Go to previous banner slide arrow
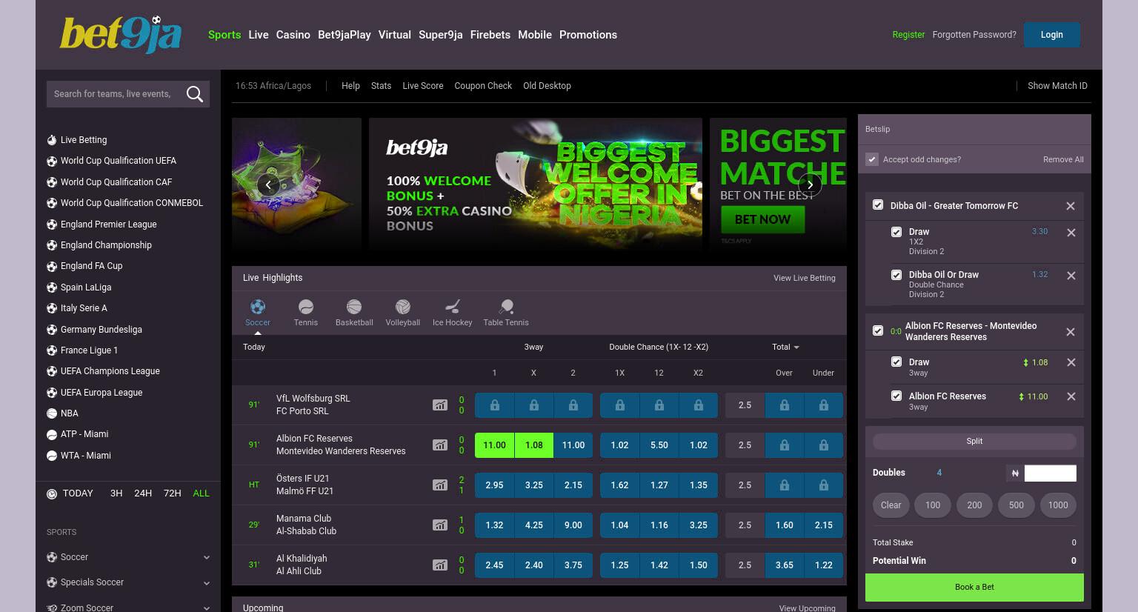1138x612 pixels. pyautogui.click(x=268, y=184)
